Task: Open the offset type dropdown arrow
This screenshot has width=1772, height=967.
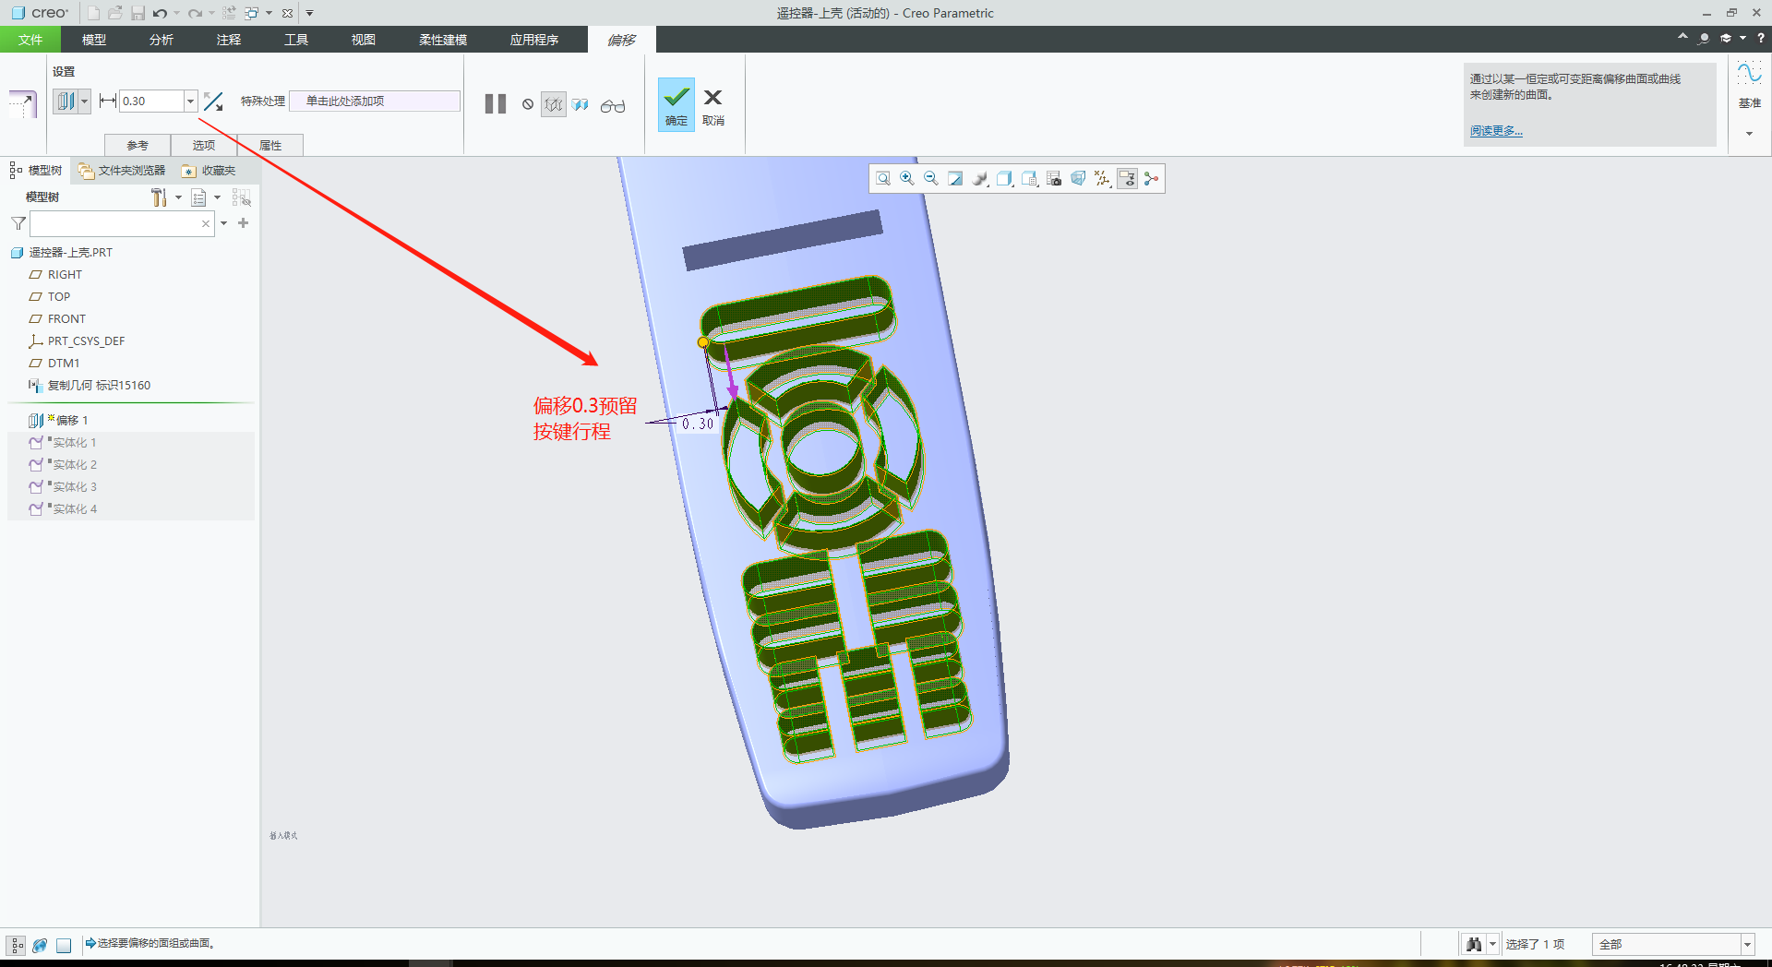Action: [x=84, y=101]
